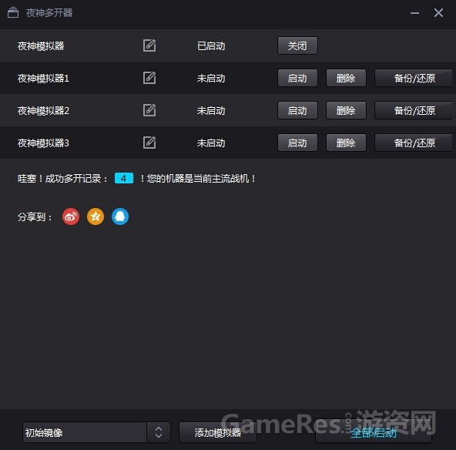Click 添加模拟器 to add an emulator
456x450 pixels.
tap(218, 432)
